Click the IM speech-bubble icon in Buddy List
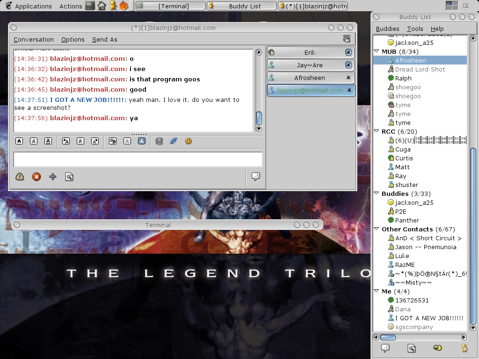479x359 pixels. (x=385, y=348)
